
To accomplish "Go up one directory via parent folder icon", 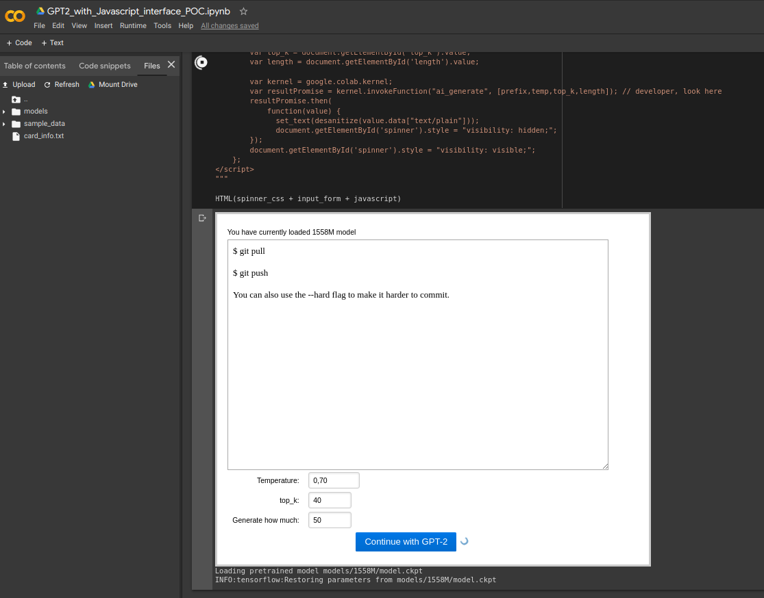I will pyautogui.click(x=16, y=99).
